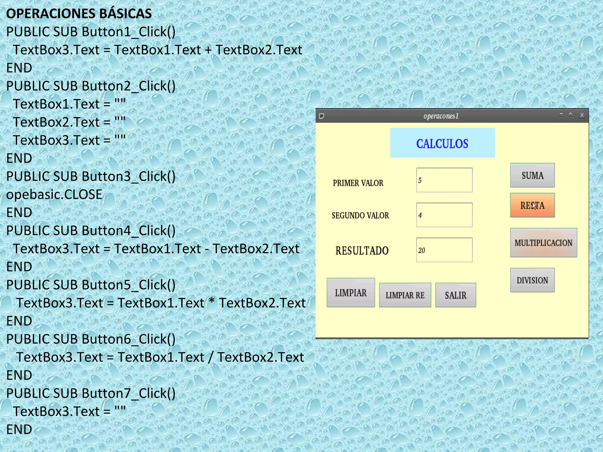The image size is (603, 452).
Task: Click the opebasic.CLOSE code line
Action: (54, 195)
